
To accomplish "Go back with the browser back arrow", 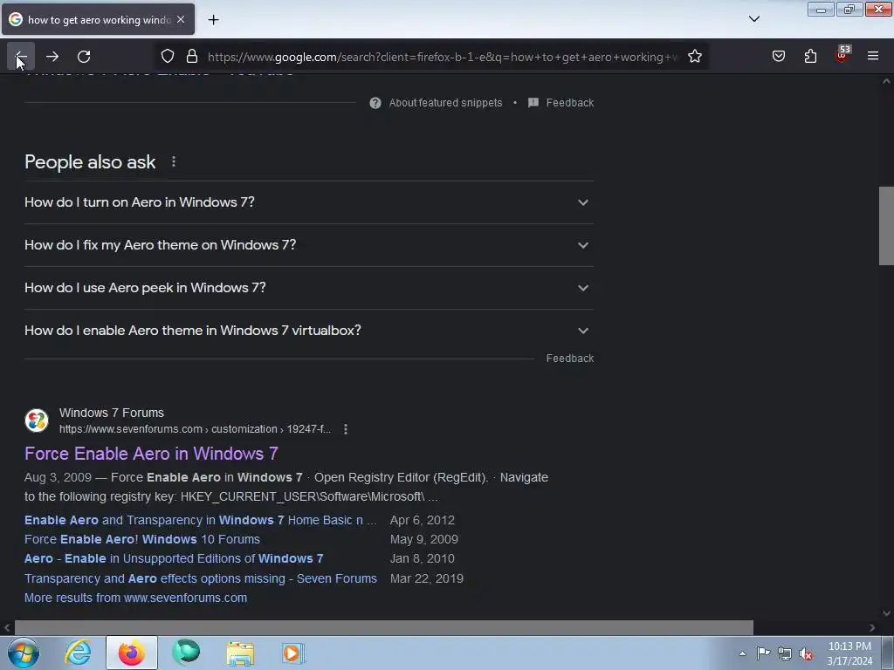I will tap(21, 57).
